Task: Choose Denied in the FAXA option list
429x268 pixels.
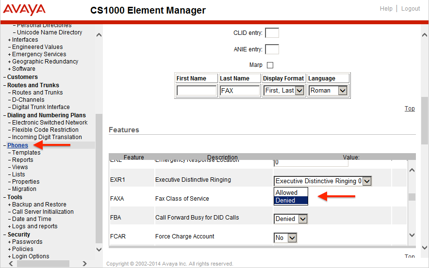Action: (291, 200)
